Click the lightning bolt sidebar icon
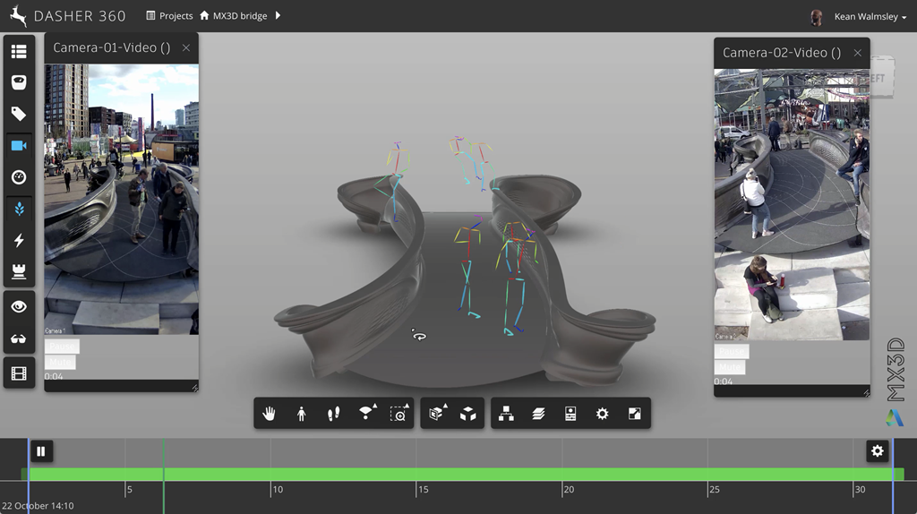 point(19,240)
